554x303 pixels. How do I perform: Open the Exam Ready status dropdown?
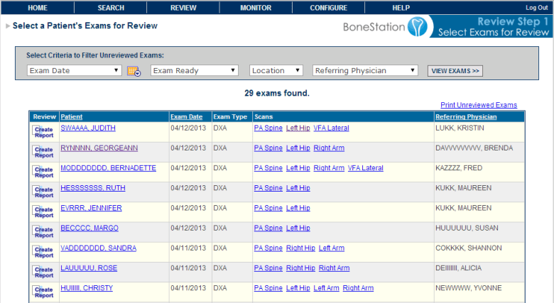pos(194,71)
